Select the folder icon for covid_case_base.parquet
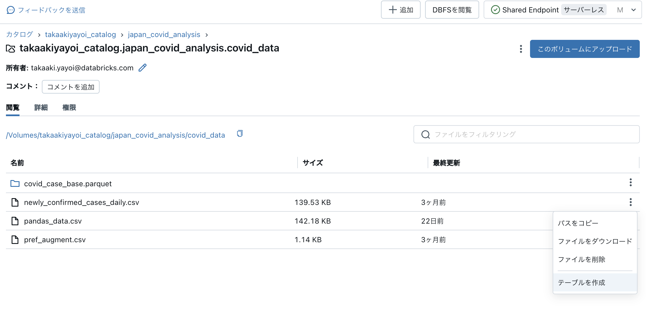The width and height of the screenshot is (646, 329). click(x=15, y=183)
